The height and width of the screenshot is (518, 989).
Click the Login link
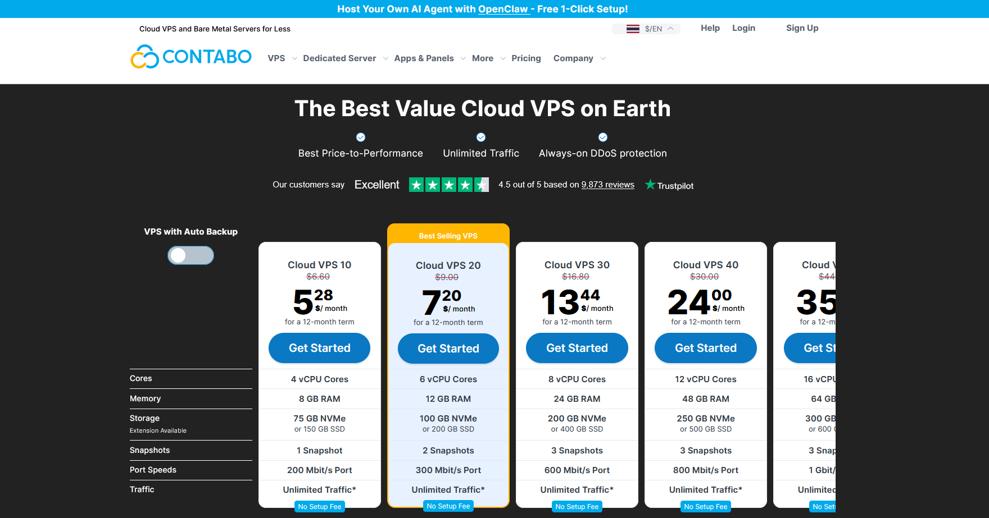[743, 28]
